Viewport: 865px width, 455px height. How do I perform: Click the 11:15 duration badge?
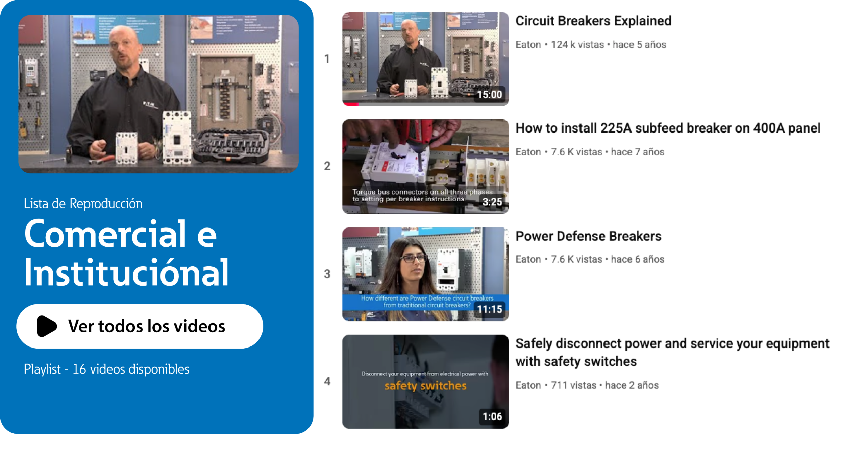(489, 309)
